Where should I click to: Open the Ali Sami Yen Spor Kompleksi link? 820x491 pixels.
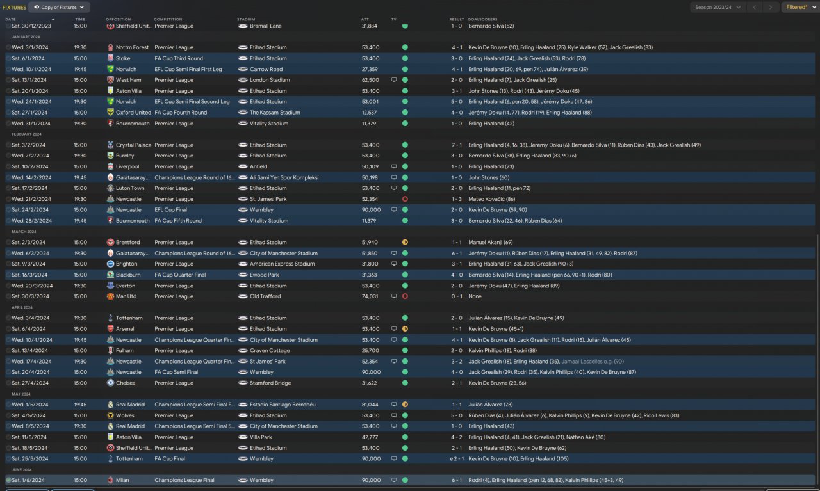[x=284, y=177]
